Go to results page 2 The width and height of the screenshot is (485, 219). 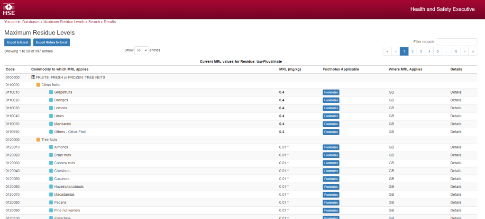[x=412, y=51]
